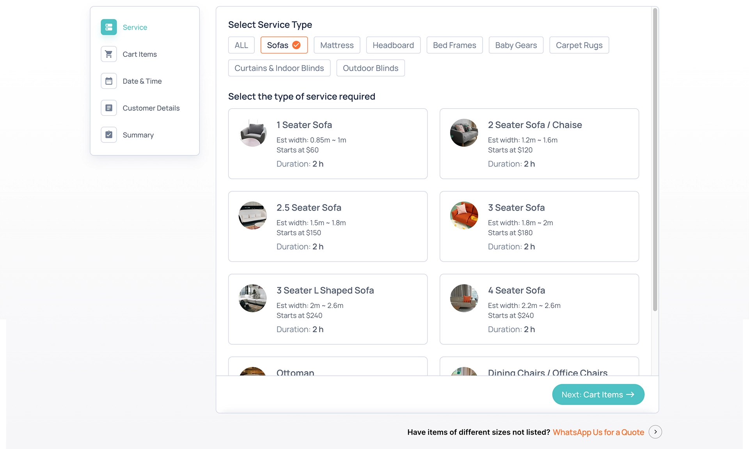Select the Headboard service type filter
The height and width of the screenshot is (449, 749).
point(393,45)
